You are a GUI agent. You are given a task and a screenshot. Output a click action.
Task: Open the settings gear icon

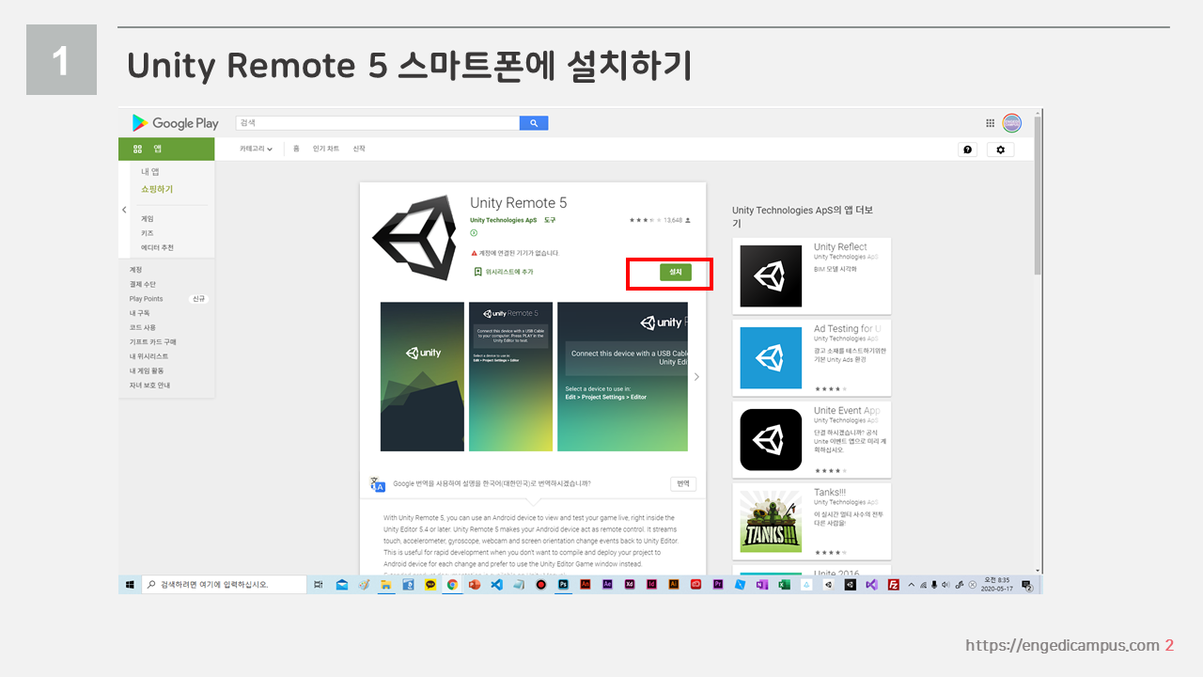[1000, 150]
